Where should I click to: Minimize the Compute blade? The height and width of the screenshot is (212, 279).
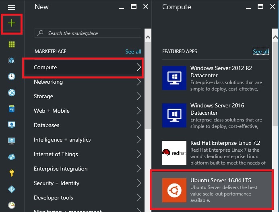pyautogui.click(x=248, y=8)
